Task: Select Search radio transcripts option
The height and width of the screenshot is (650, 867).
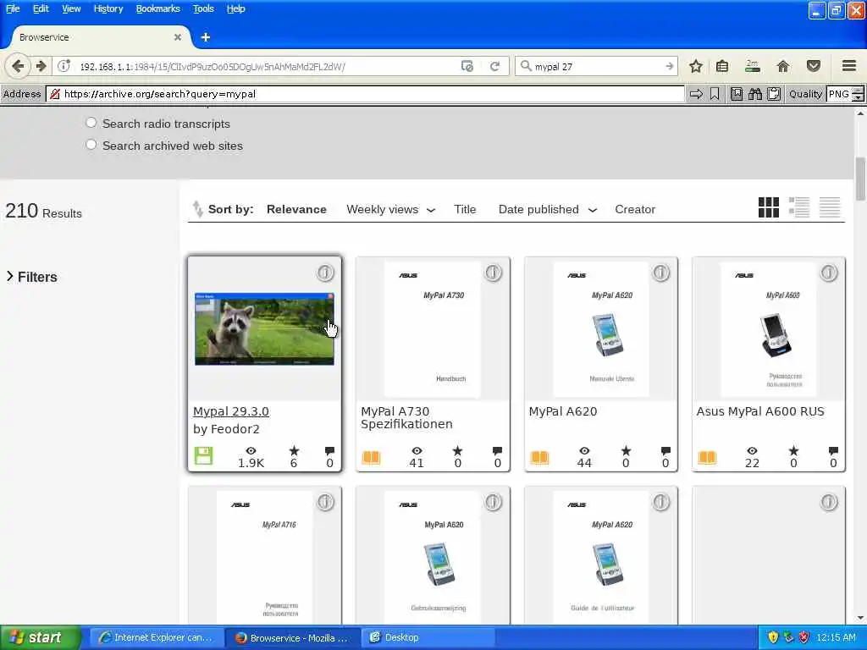Action: pos(91,123)
